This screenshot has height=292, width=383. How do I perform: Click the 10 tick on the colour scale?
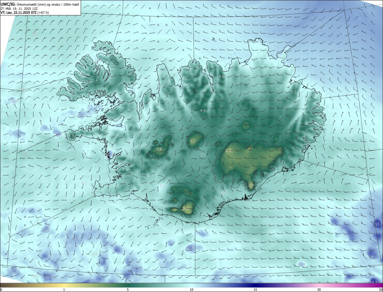pyautogui.click(x=191, y=290)
